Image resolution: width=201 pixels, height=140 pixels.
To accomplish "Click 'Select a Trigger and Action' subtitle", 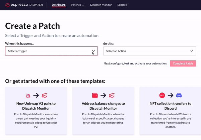I will 52,35.
